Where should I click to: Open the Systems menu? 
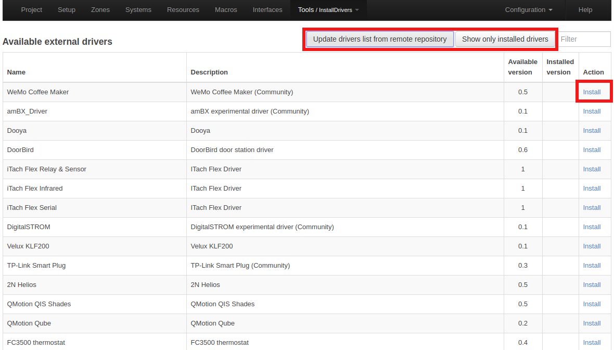(x=138, y=10)
